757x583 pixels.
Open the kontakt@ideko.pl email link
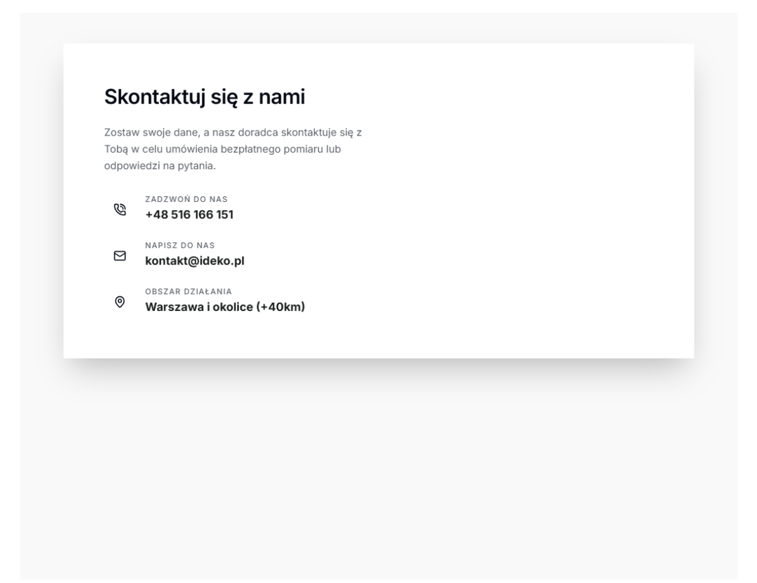click(195, 261)
